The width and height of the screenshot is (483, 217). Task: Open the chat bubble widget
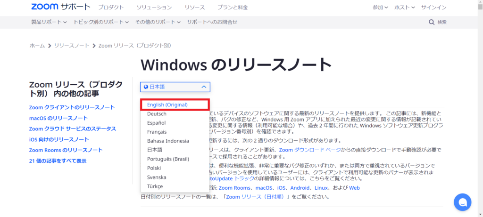coord(462,202)
